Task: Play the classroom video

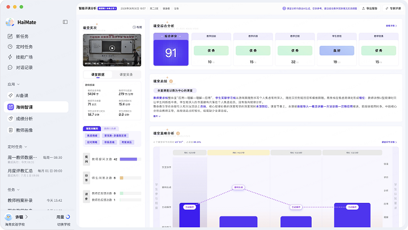Action: point(112,48)
